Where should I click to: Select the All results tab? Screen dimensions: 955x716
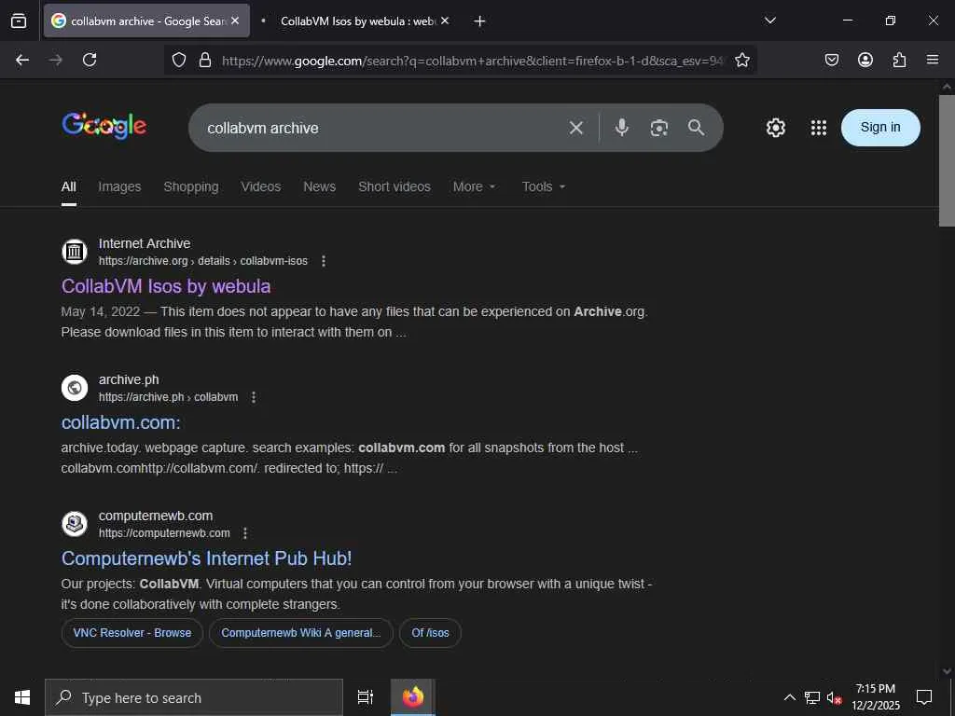(69, 186)
